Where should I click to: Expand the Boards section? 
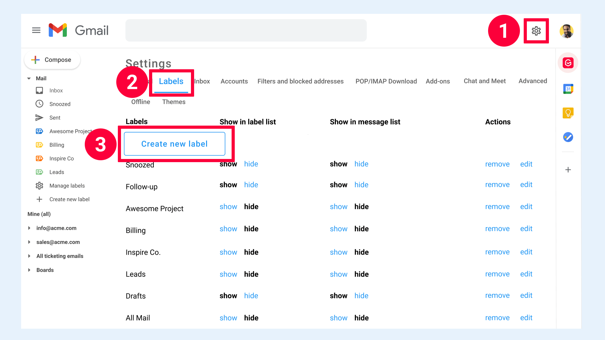point(29,270)
